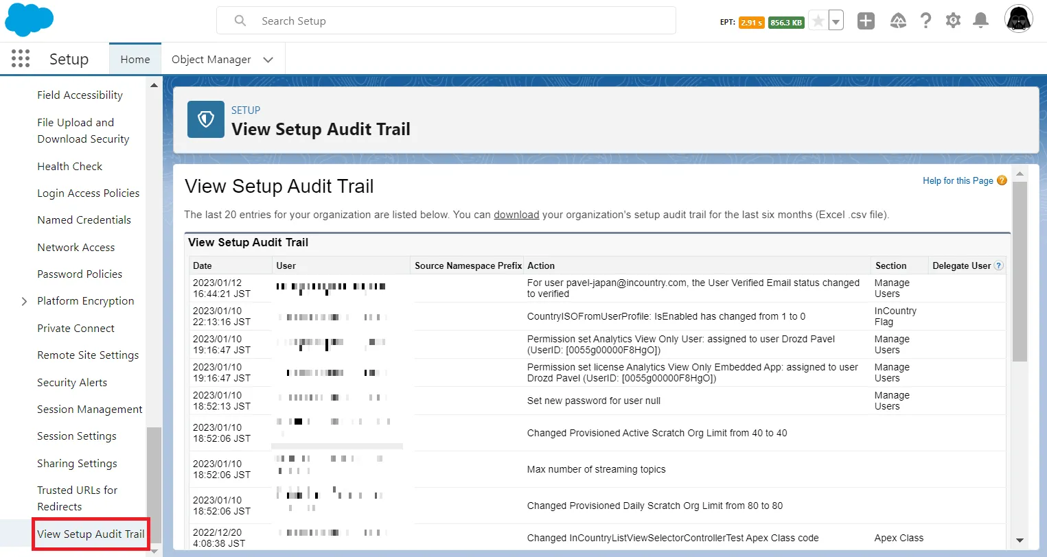Open the notifications bell

pyautogui.click(x=981, y=21)
